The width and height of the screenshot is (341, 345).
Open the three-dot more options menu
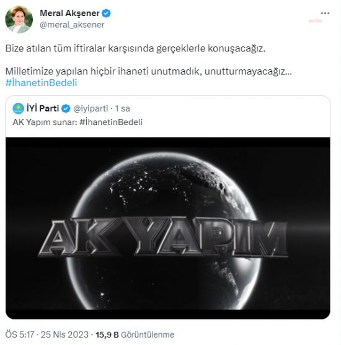pos(325,13)
